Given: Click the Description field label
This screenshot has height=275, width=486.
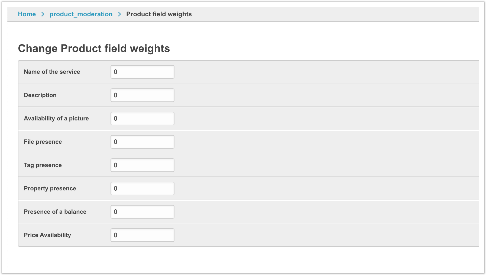Looking at the screenshot, I should click(40, 95).
